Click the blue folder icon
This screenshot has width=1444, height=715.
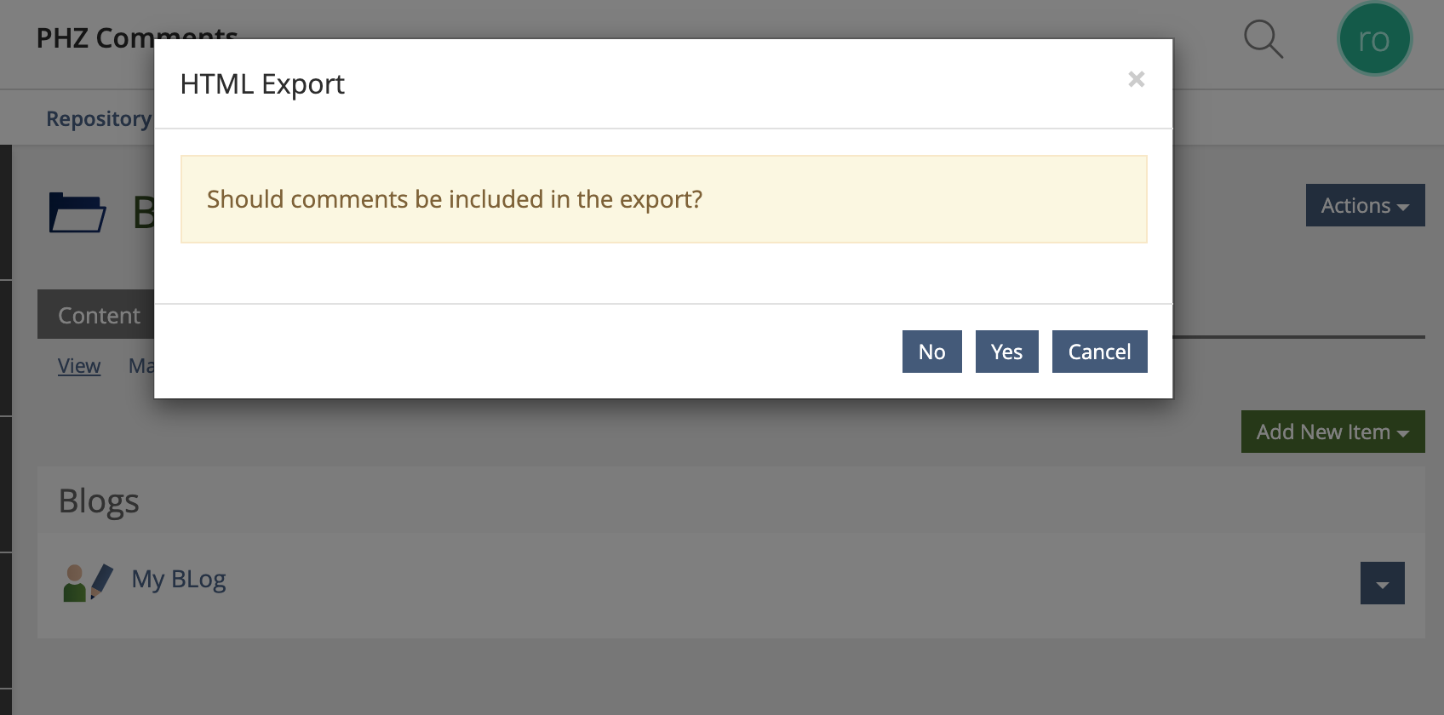(77, 213)
